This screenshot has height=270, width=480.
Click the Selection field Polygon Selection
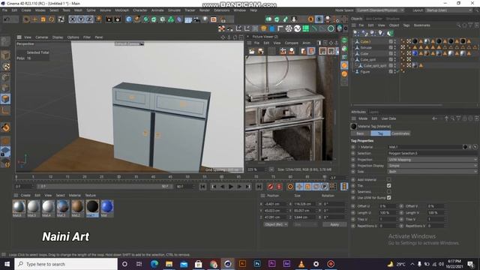[x=432, y=153]
